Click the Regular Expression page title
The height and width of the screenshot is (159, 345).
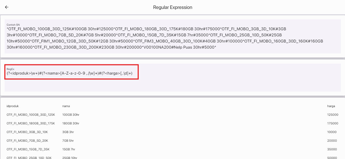[x=172, y=7]
